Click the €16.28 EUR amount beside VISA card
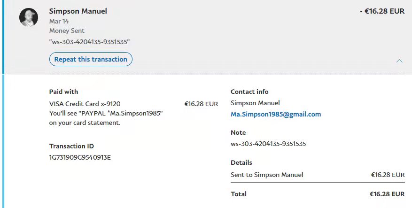This screenshot has width=412, height=208. [201, 104]
